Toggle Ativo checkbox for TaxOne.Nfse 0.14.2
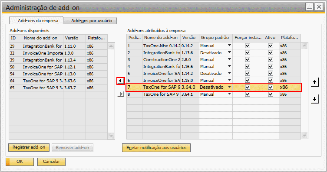Screen dimensions: 327x172 click(271, 45)
